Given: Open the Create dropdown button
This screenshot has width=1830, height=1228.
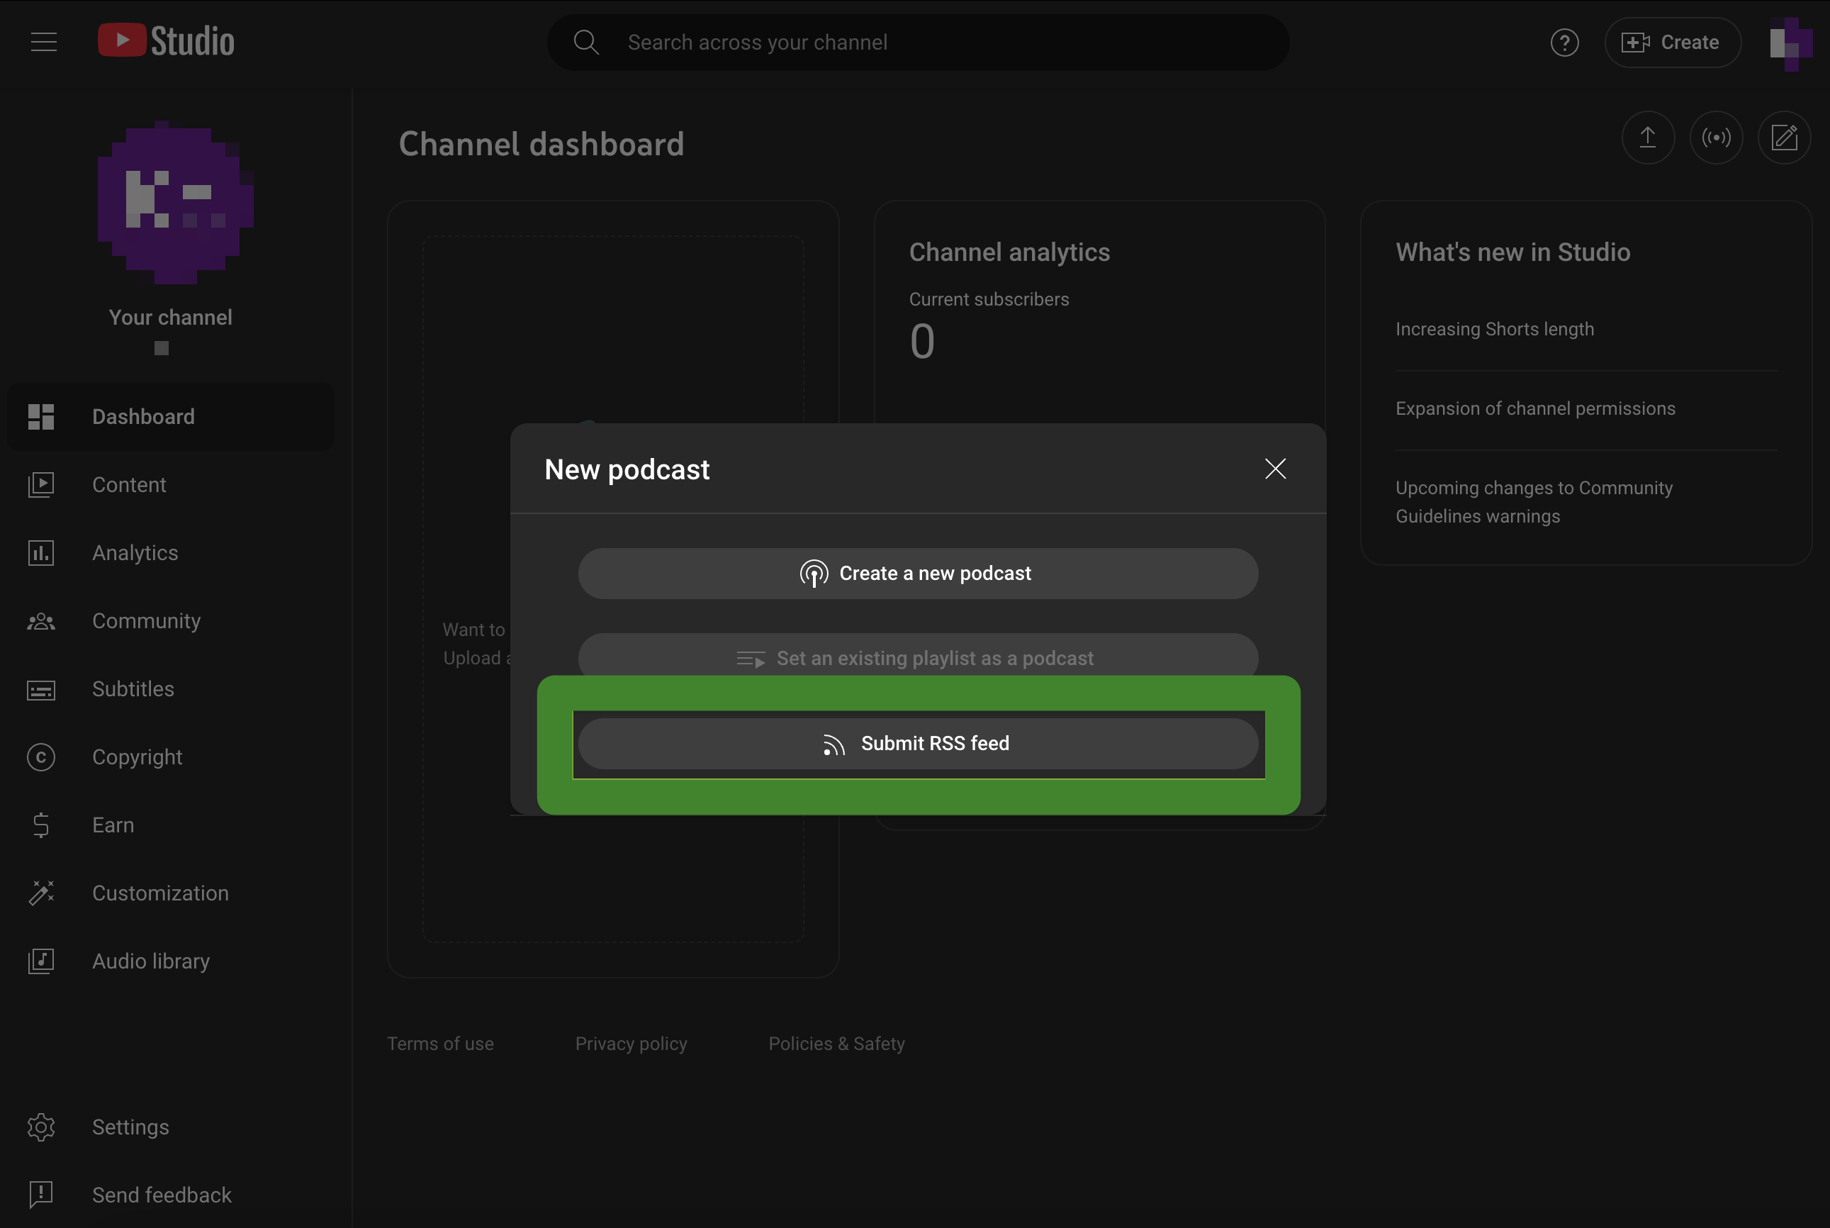Looking at the screenshot, I should 1672,43.
